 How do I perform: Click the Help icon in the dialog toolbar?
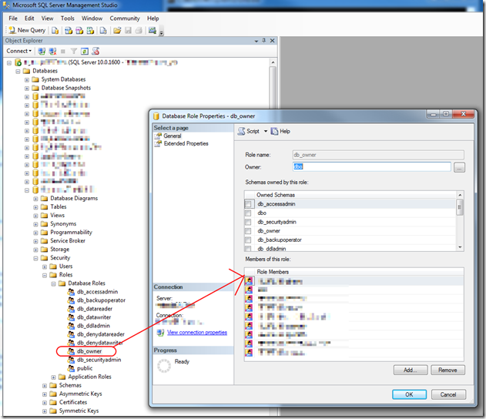click(x=274, y=132)
